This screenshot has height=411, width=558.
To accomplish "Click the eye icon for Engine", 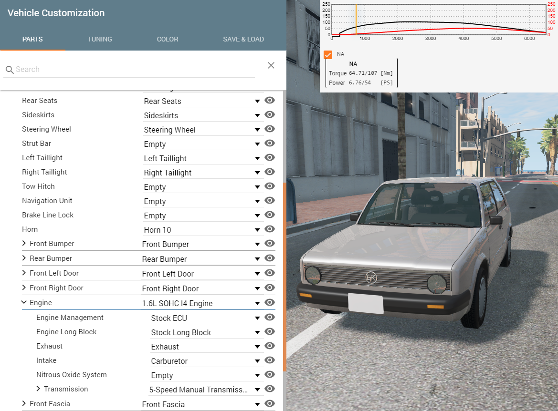I will [270, 302].
